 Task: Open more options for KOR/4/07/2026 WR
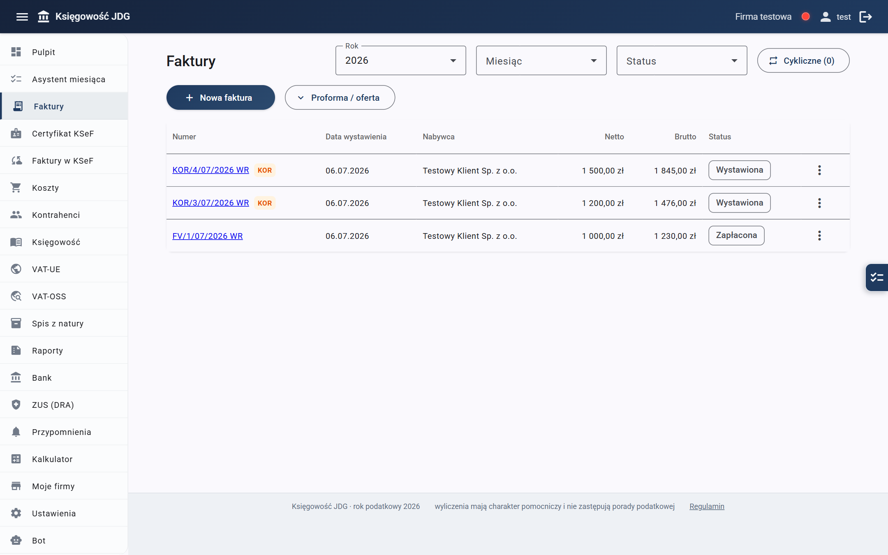(819, 170)
